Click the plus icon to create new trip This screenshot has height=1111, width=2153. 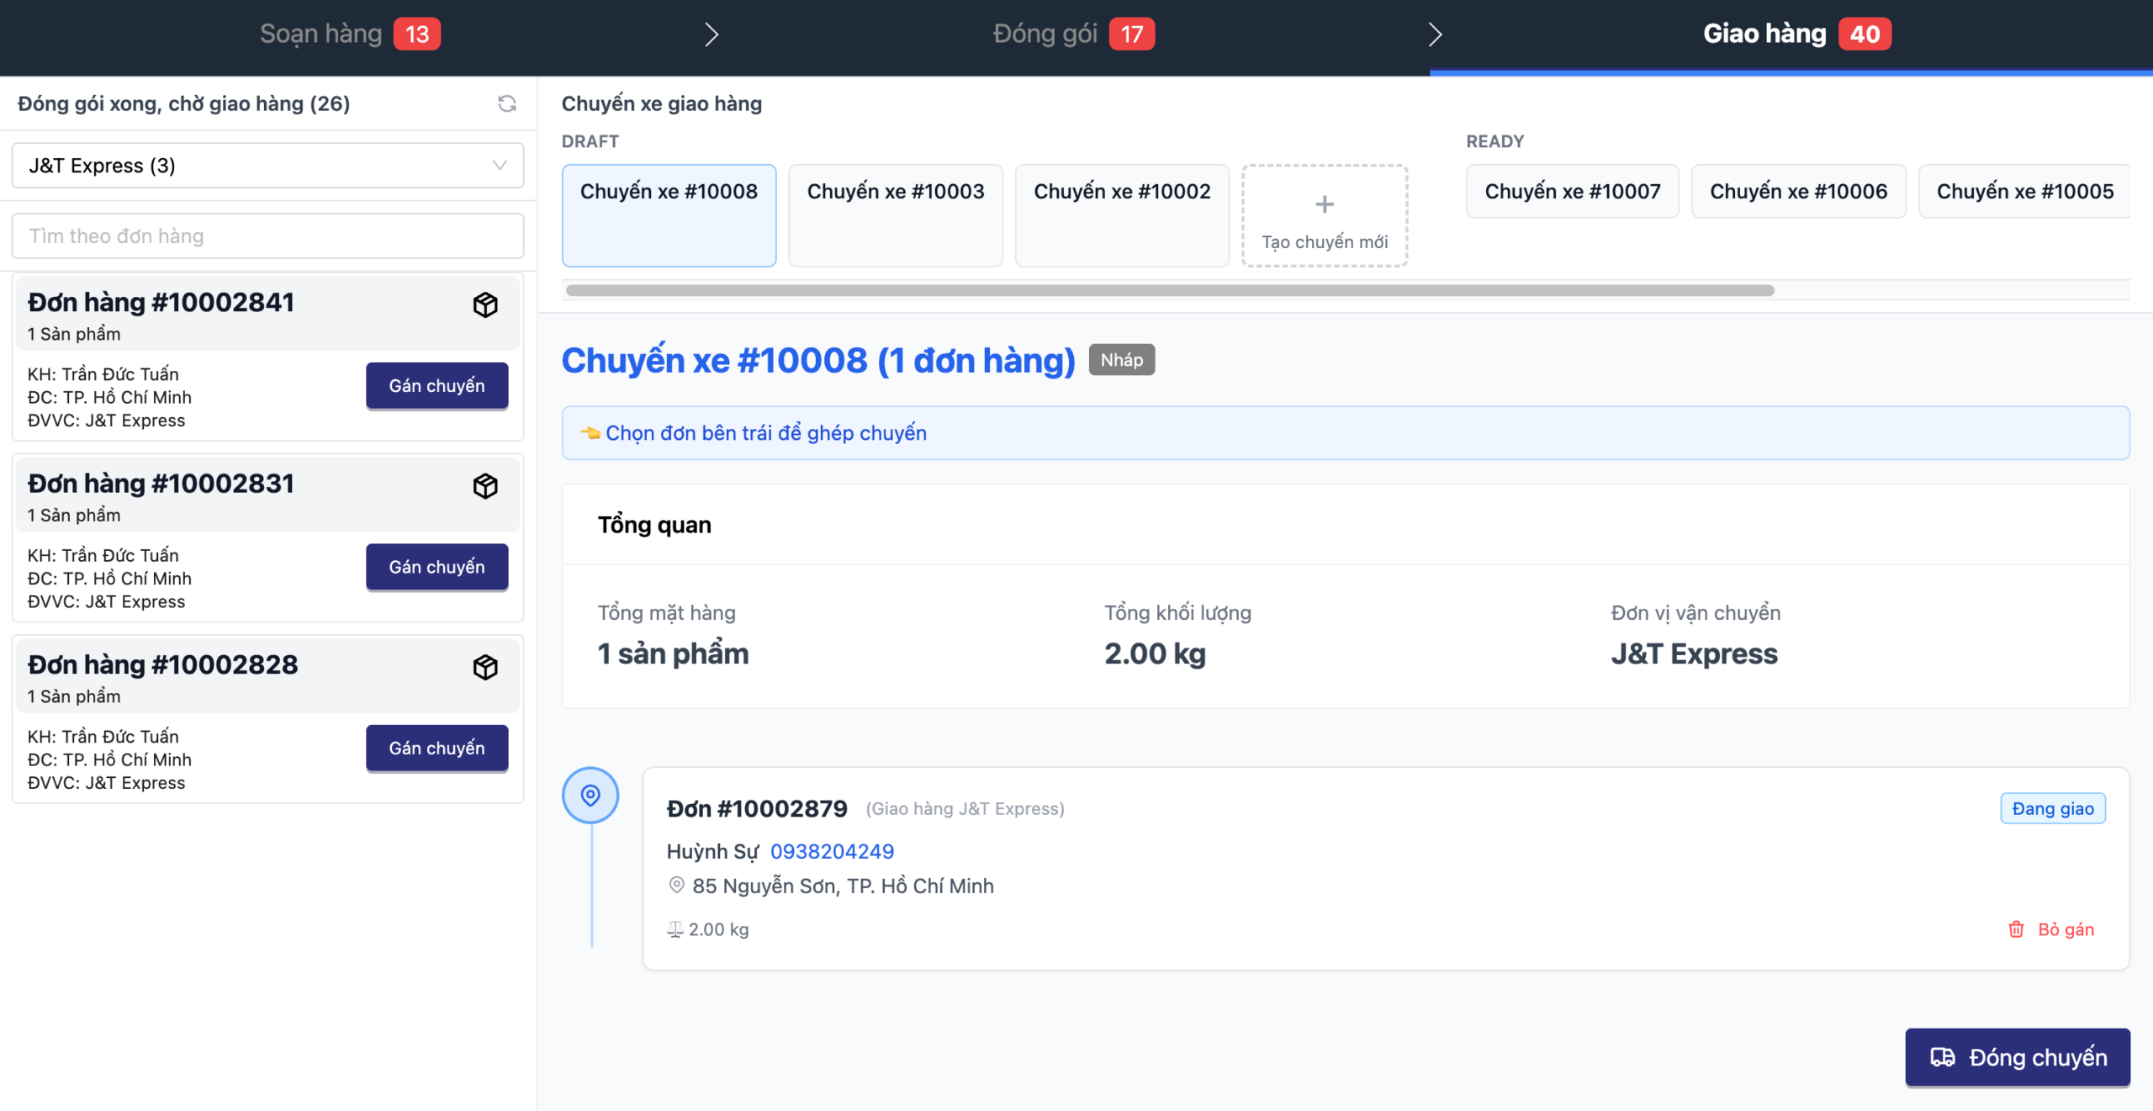point(1324,204)
